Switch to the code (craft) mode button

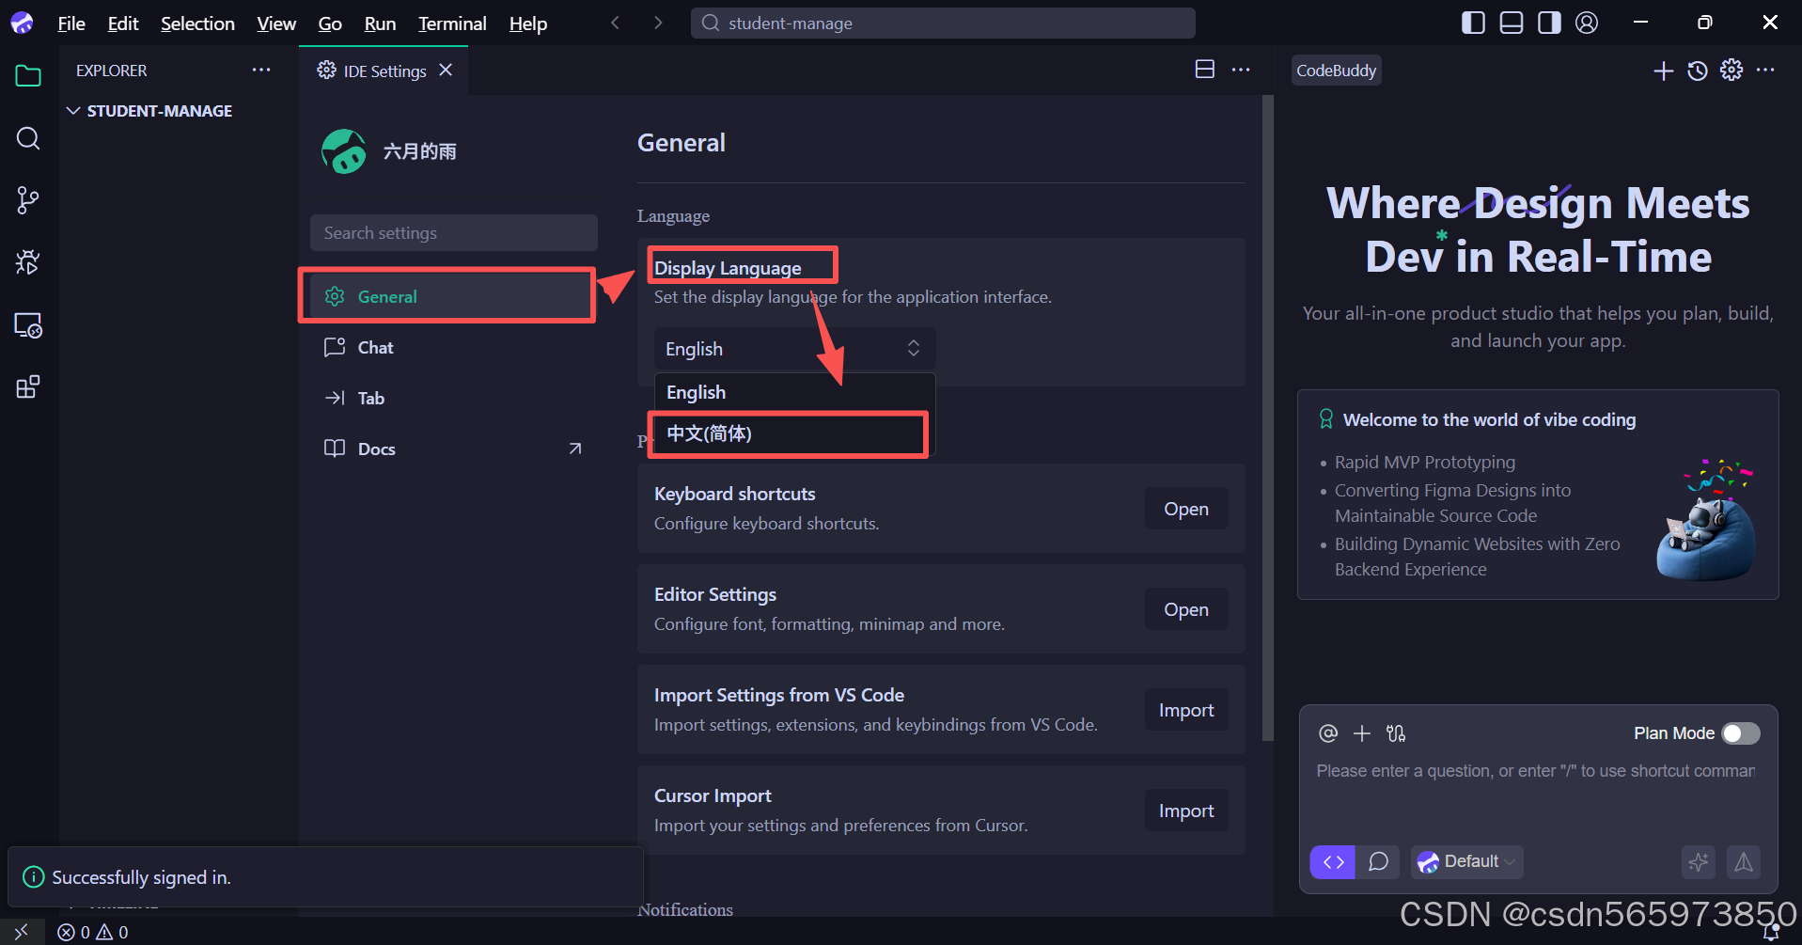point(1333,861)
